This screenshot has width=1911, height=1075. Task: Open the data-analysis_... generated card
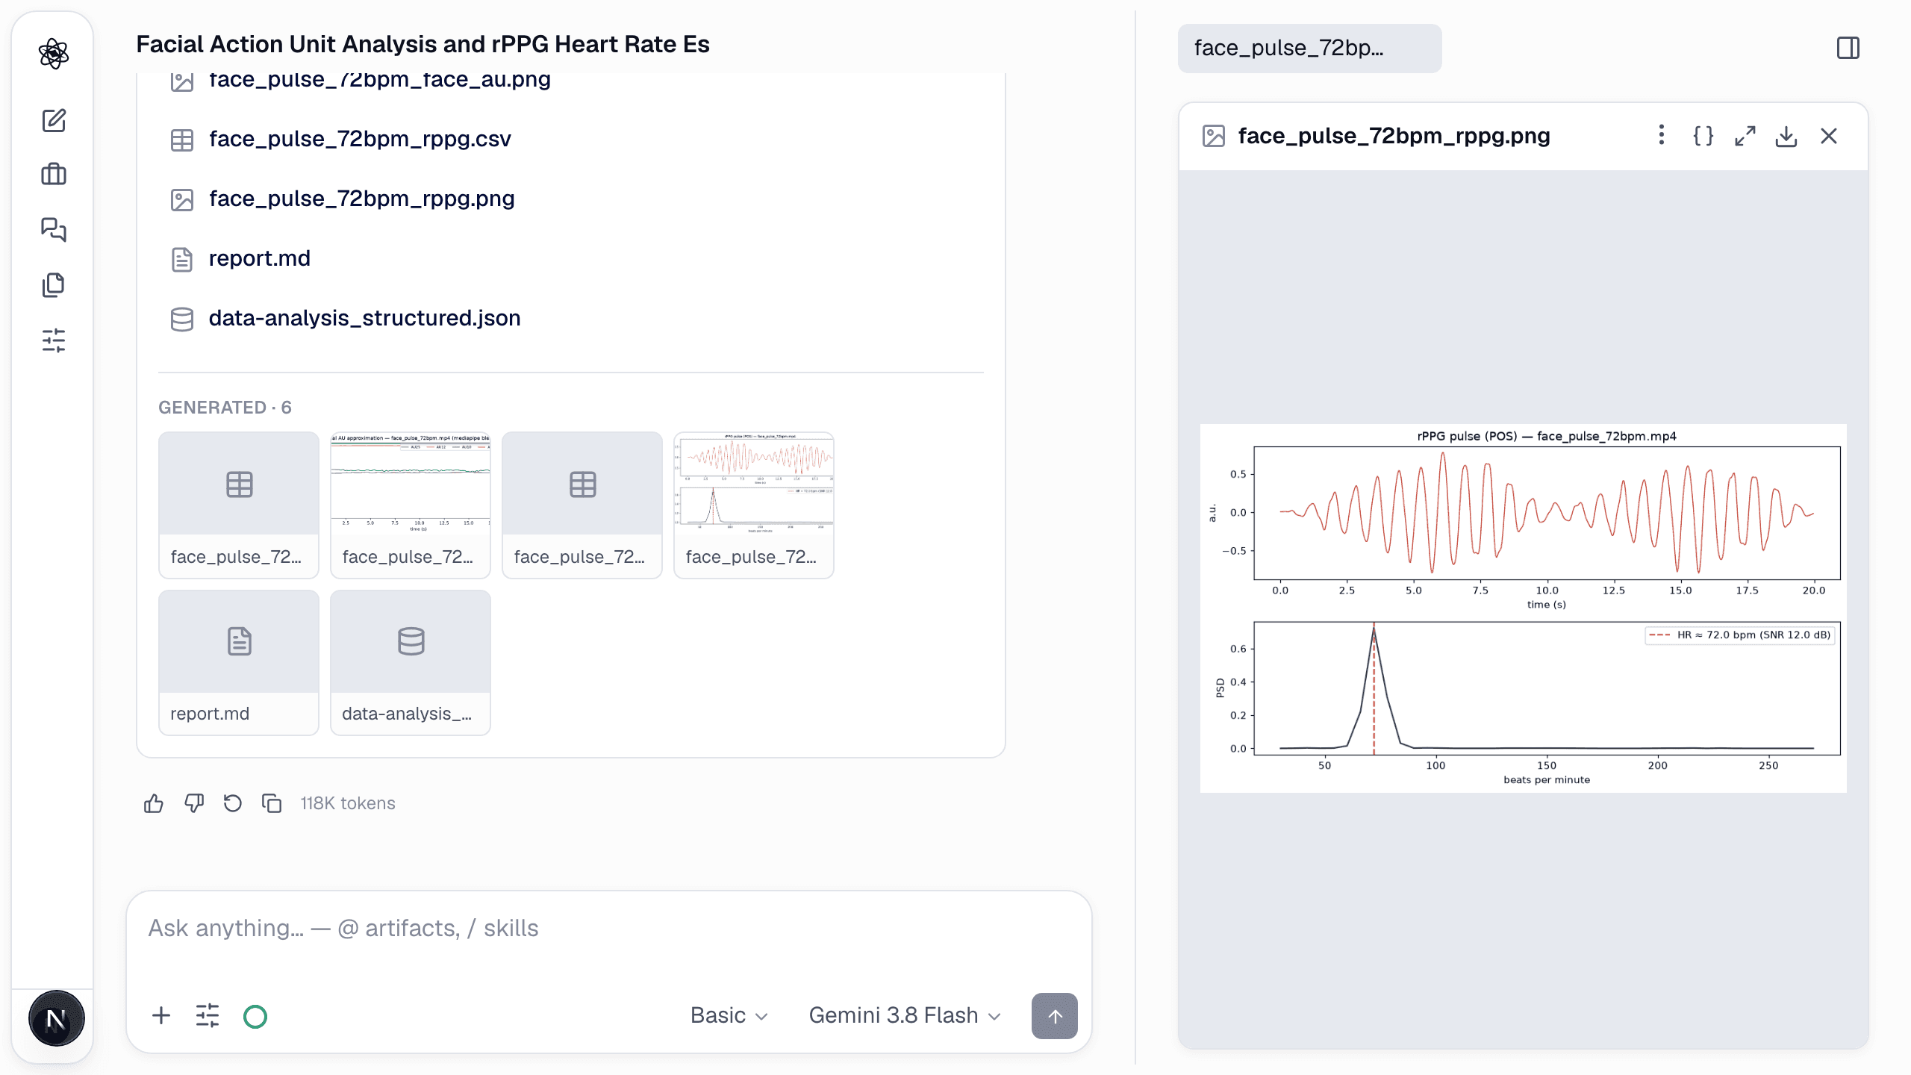(411, 663)
